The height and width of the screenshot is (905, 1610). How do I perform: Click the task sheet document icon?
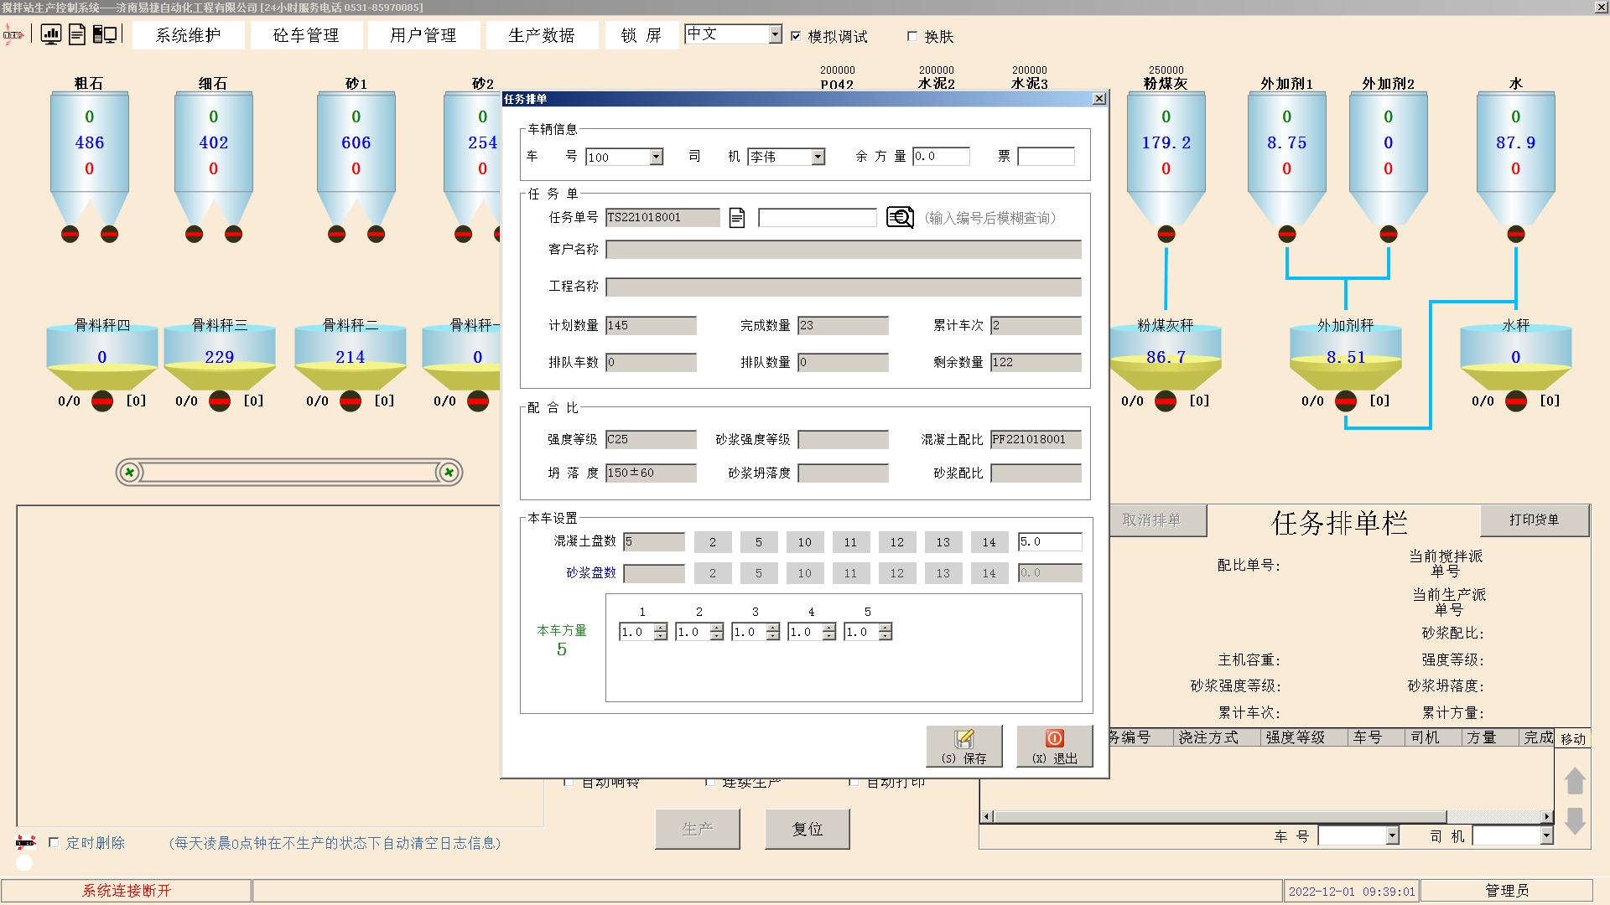coord(737,218)
